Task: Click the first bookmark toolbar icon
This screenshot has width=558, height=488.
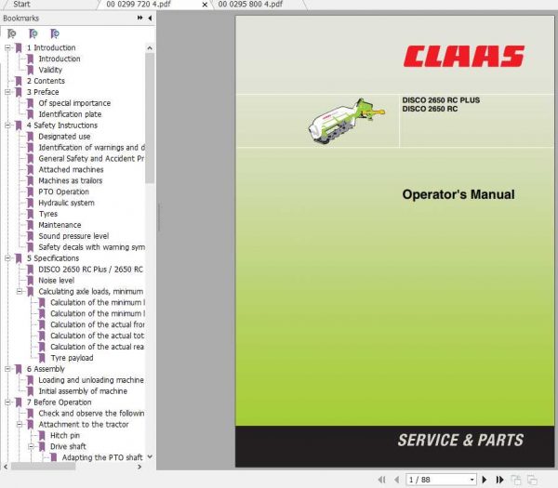Action: coord(12,33)
